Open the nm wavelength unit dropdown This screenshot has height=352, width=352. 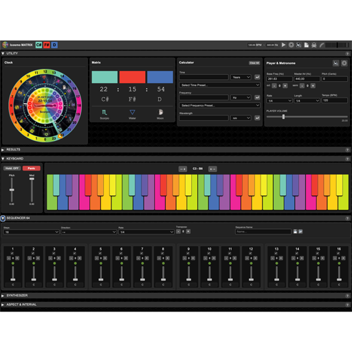click(241, 118)
